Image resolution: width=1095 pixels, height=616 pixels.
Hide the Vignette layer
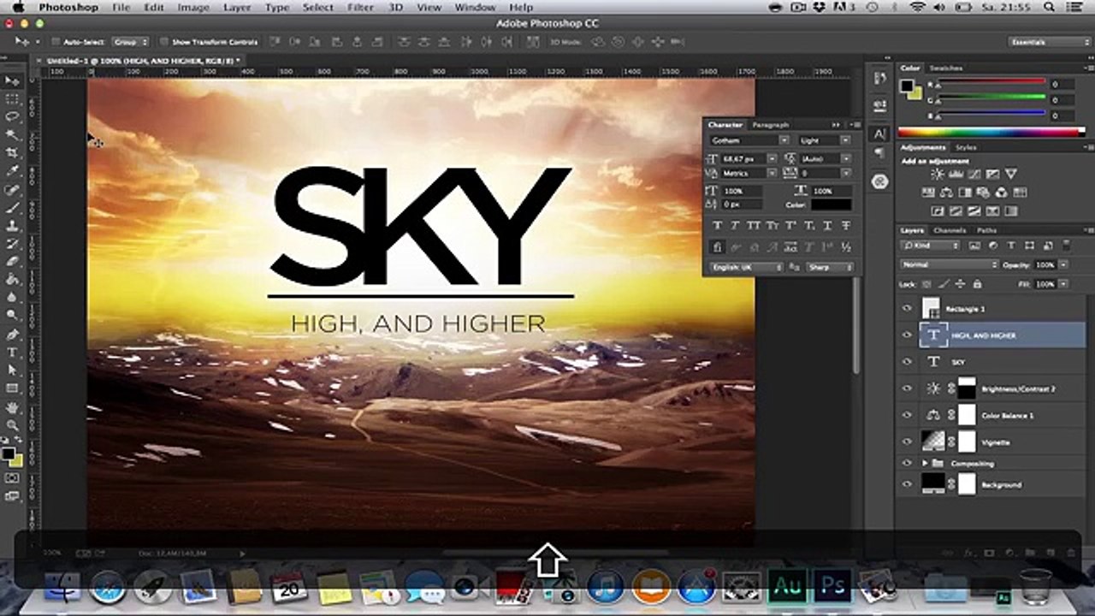coord(908,441)
